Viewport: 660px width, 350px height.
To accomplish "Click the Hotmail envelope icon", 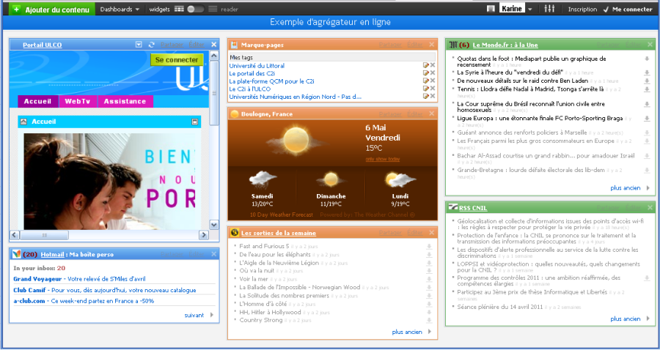I will click(x=16, y=254).
